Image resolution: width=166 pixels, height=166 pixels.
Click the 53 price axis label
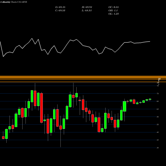(x=158, y=124)
